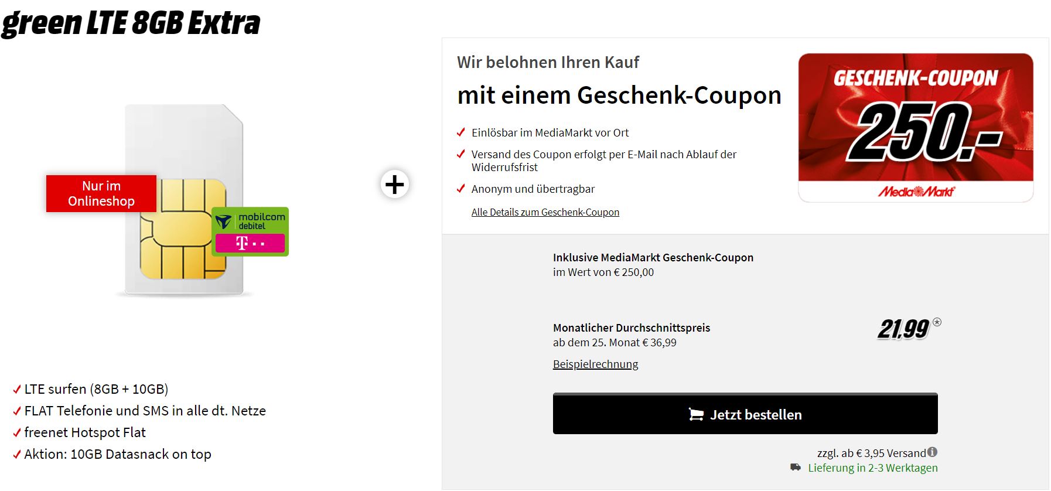Viewport: 1051px width, 491px height.
Task: Click the delivery truck icon
Action: coord(795,468)
